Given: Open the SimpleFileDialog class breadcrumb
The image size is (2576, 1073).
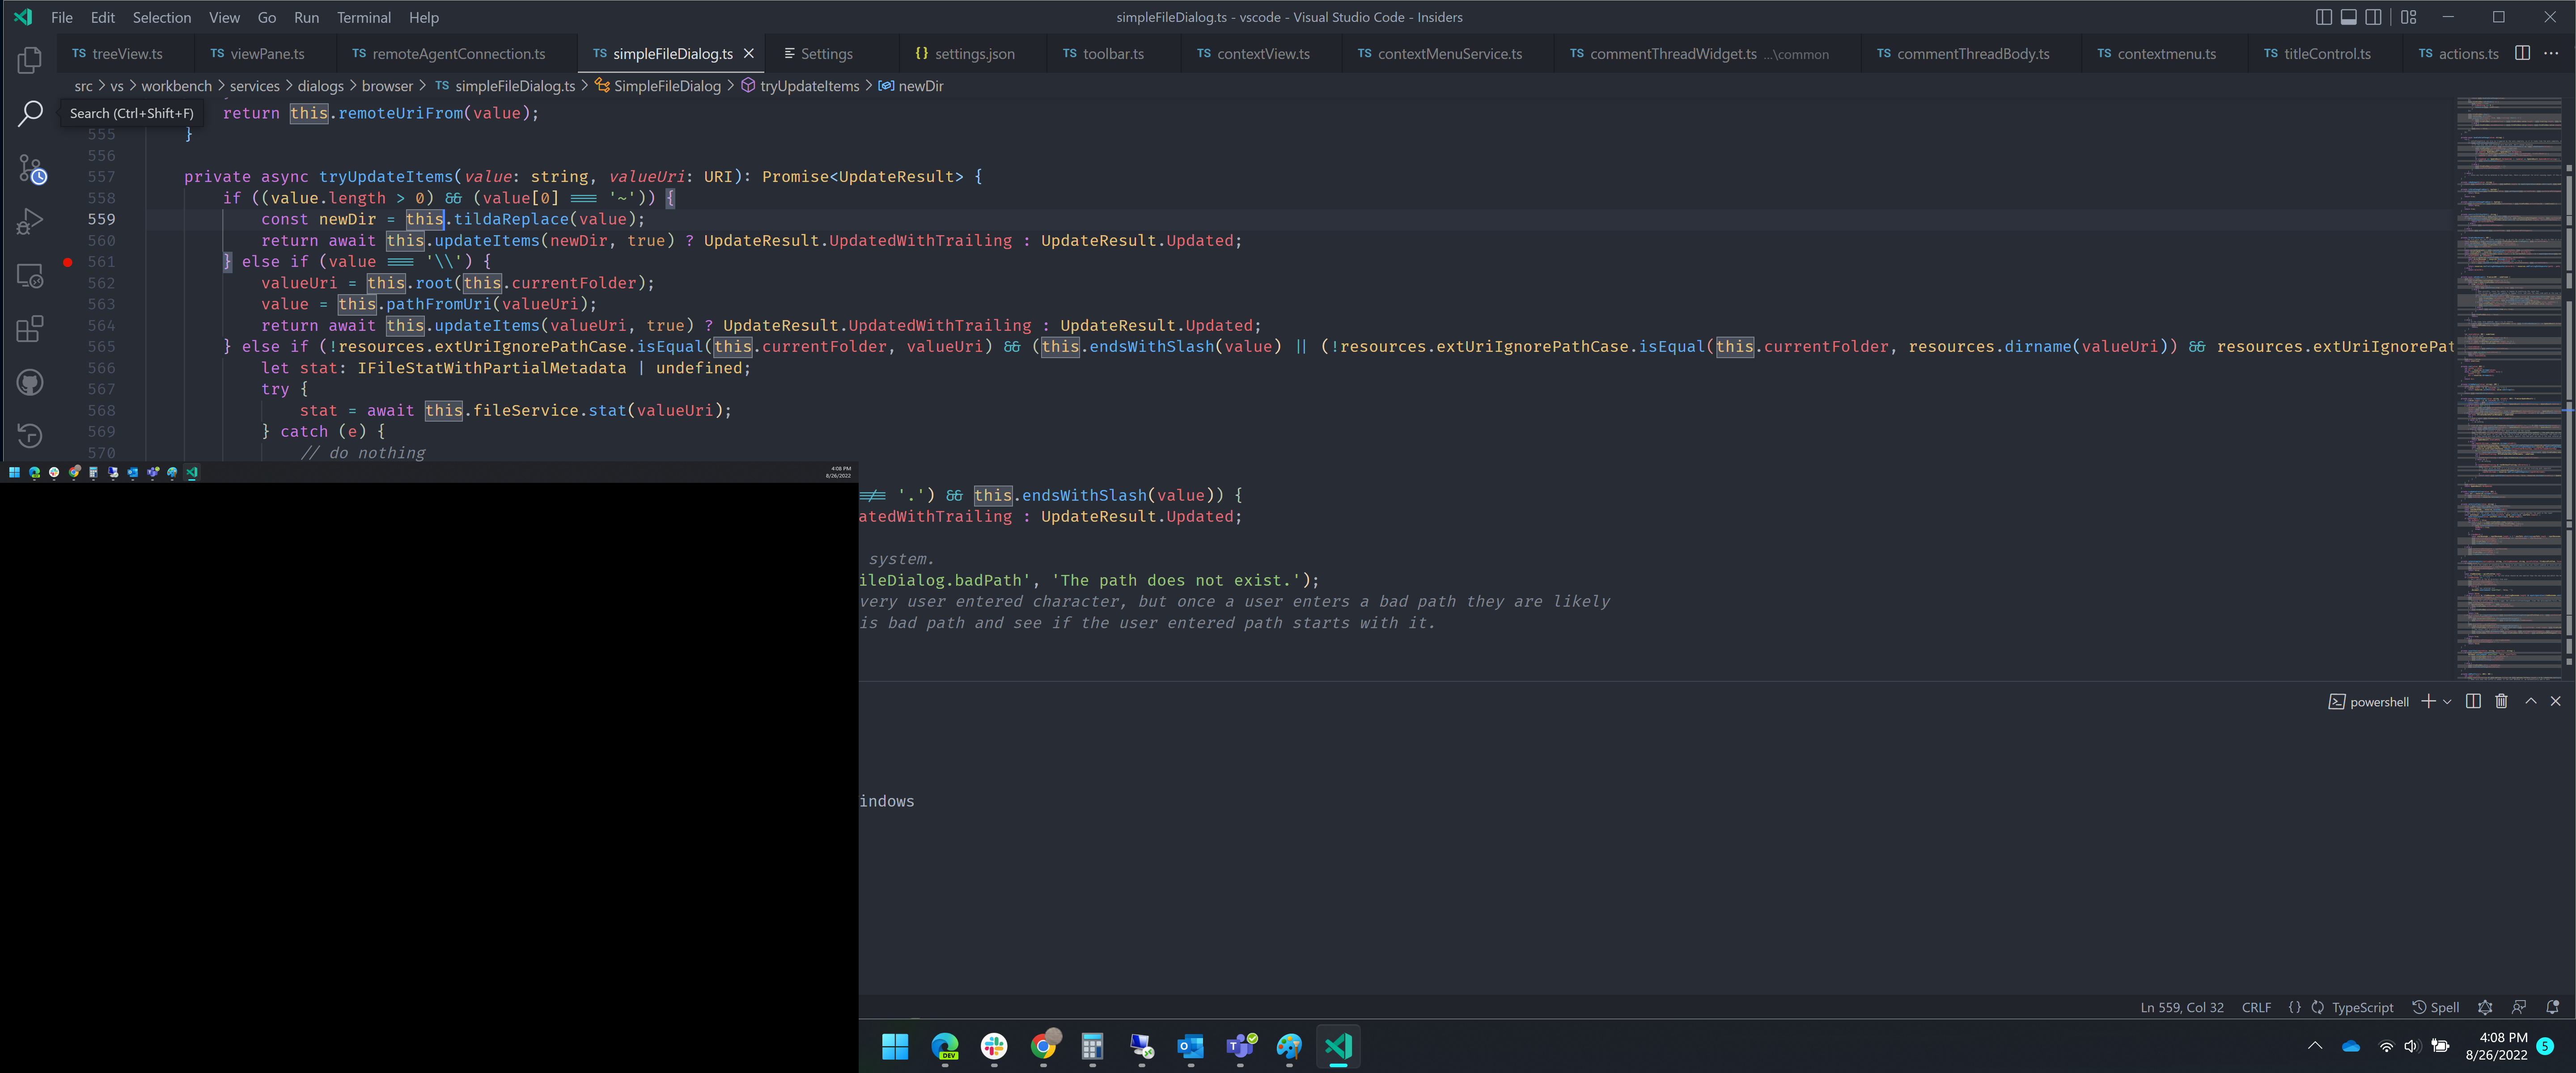Looking at the screenshot, I should point(657,86).
